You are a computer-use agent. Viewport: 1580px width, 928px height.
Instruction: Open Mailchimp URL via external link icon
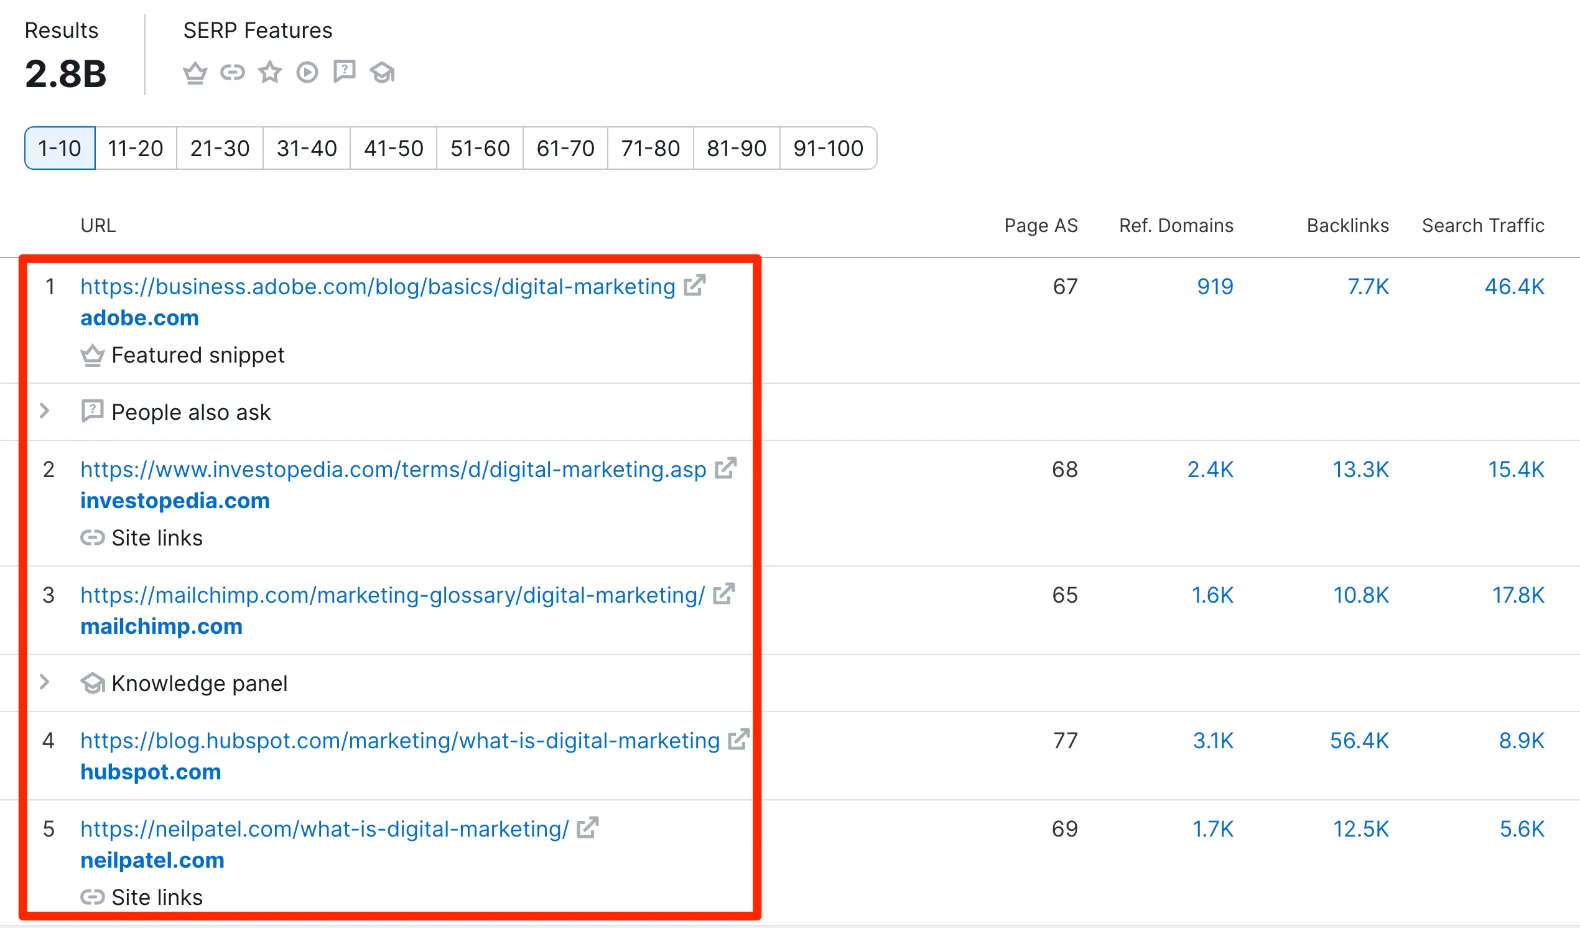tap(724, 594)
